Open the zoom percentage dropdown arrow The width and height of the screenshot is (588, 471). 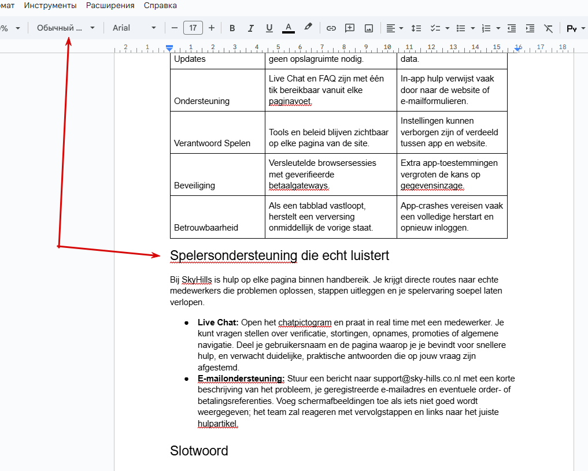[x=17, y=28]
